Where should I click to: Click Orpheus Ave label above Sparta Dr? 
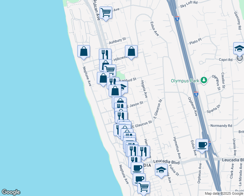click(x=192, y=106)
